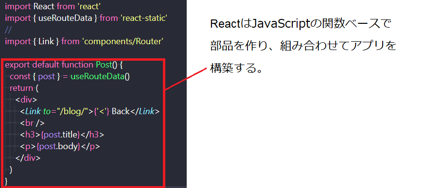
Task: Click the word React in first import
Action: (44, 6)
